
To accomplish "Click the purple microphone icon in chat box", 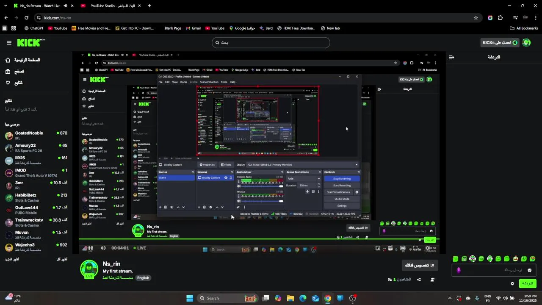I will [x=459, y=270].
